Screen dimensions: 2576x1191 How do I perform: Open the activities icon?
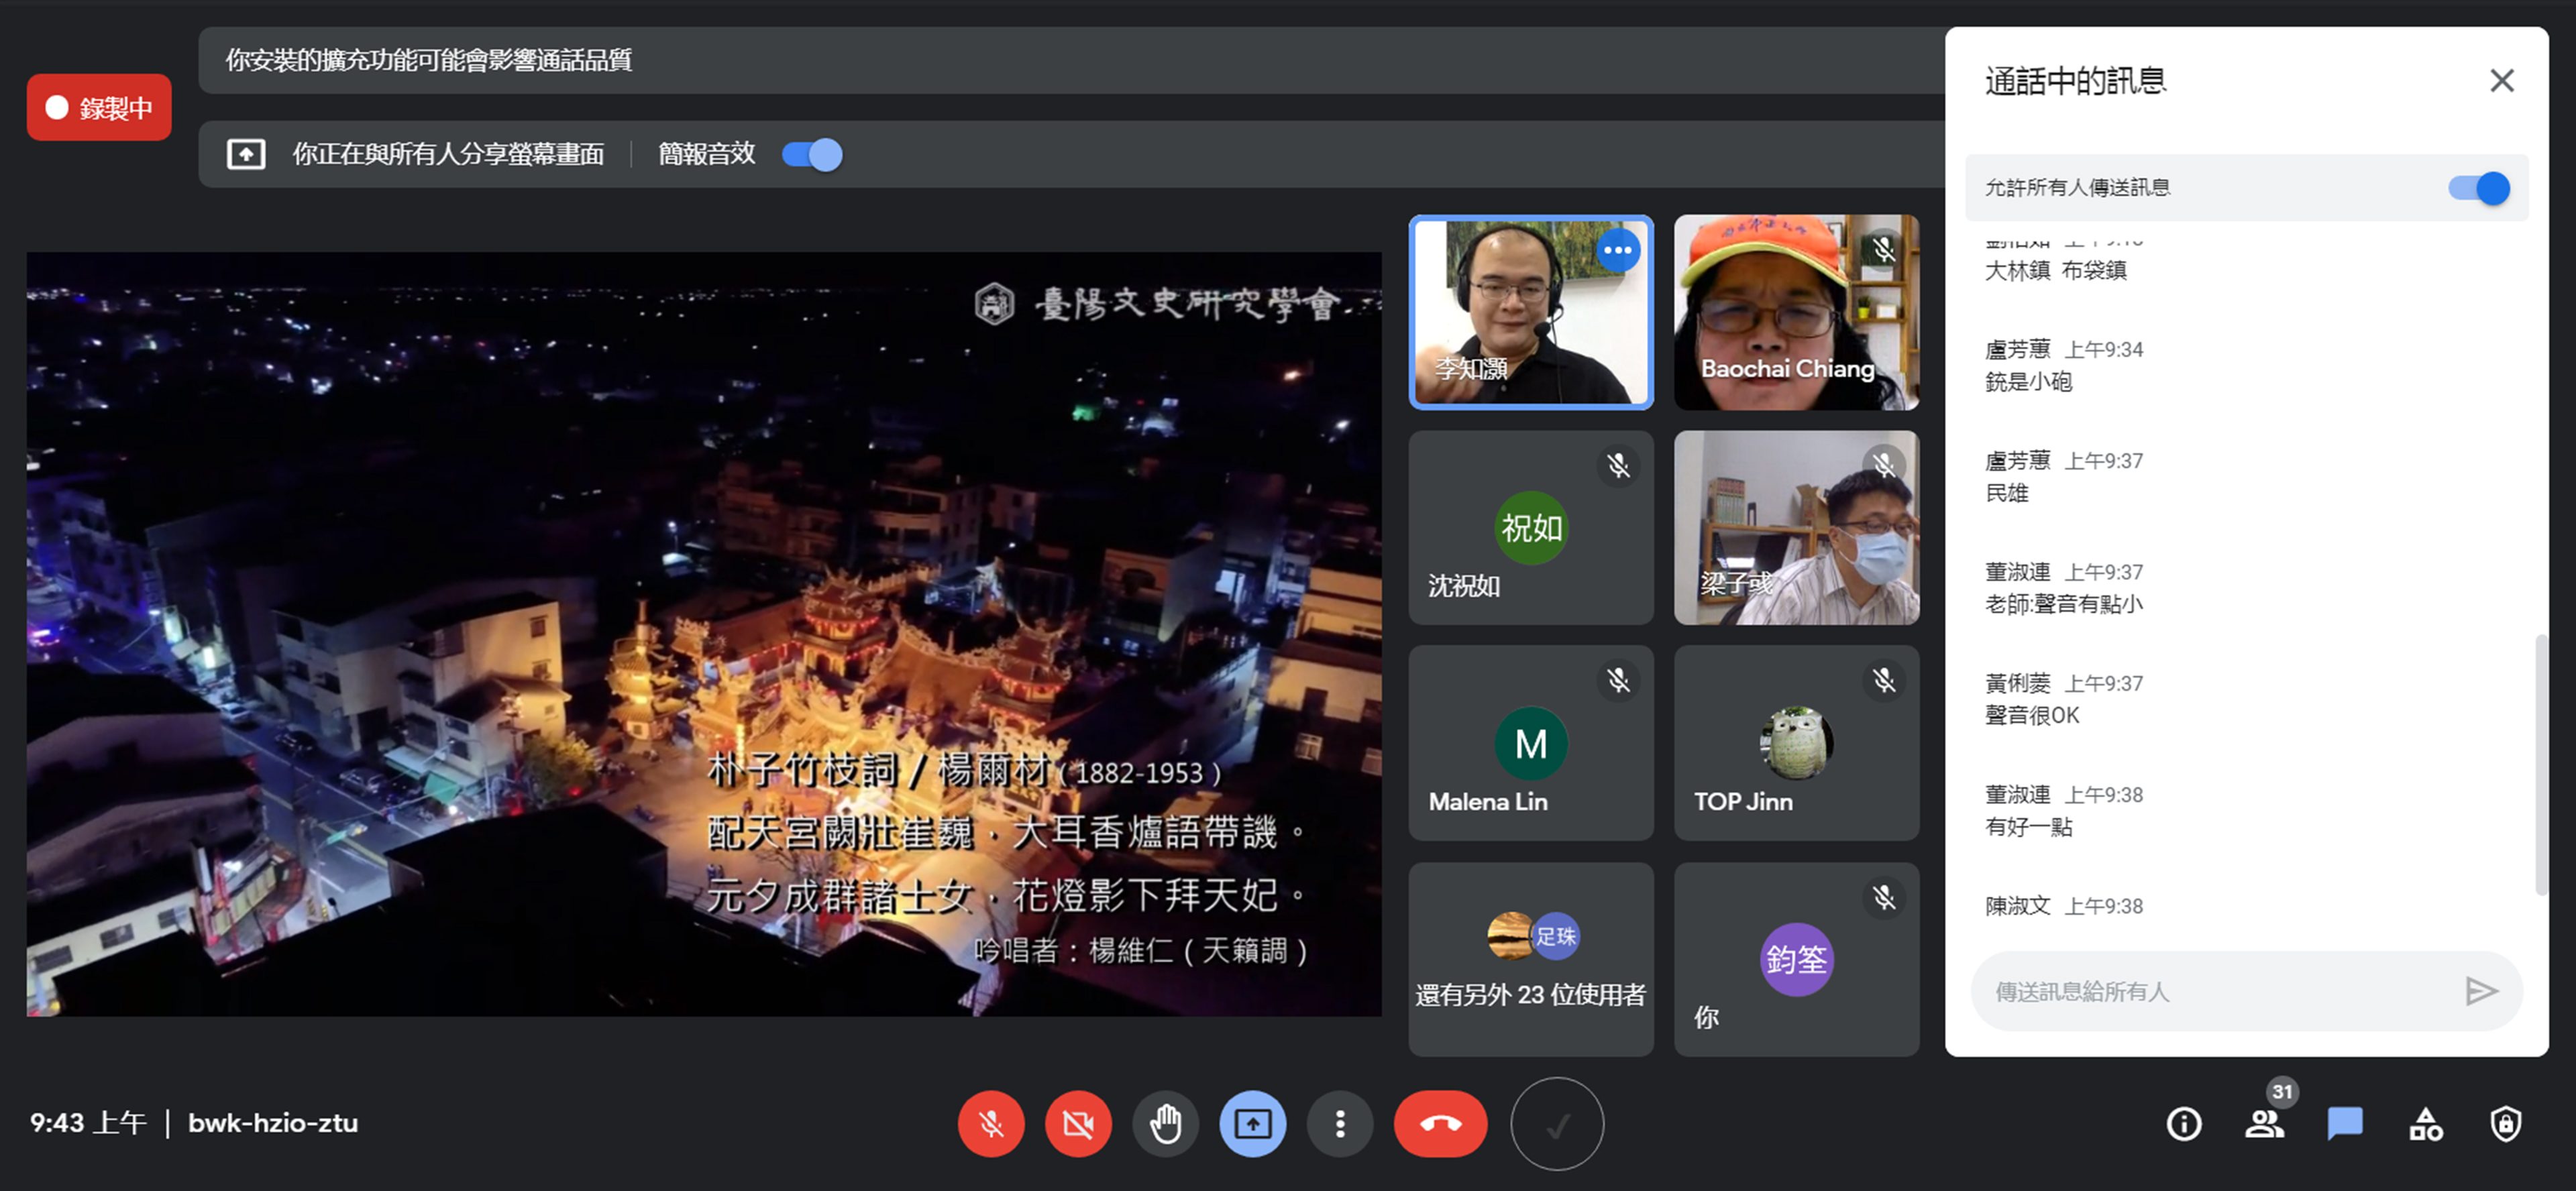[x=2425, y=1124]
